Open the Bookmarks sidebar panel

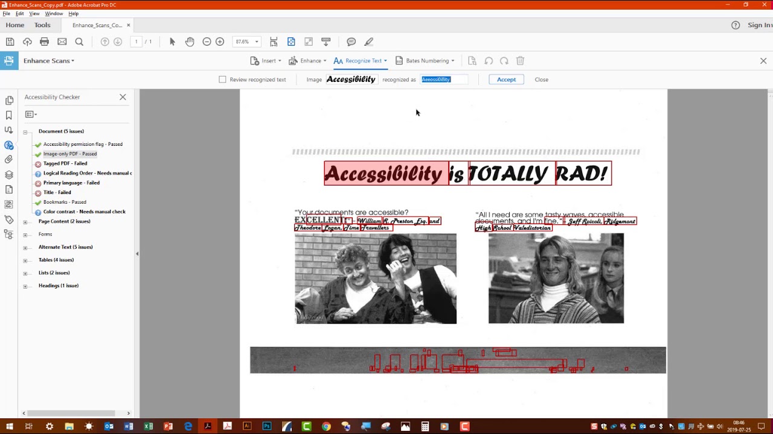(x=9, y=115)
